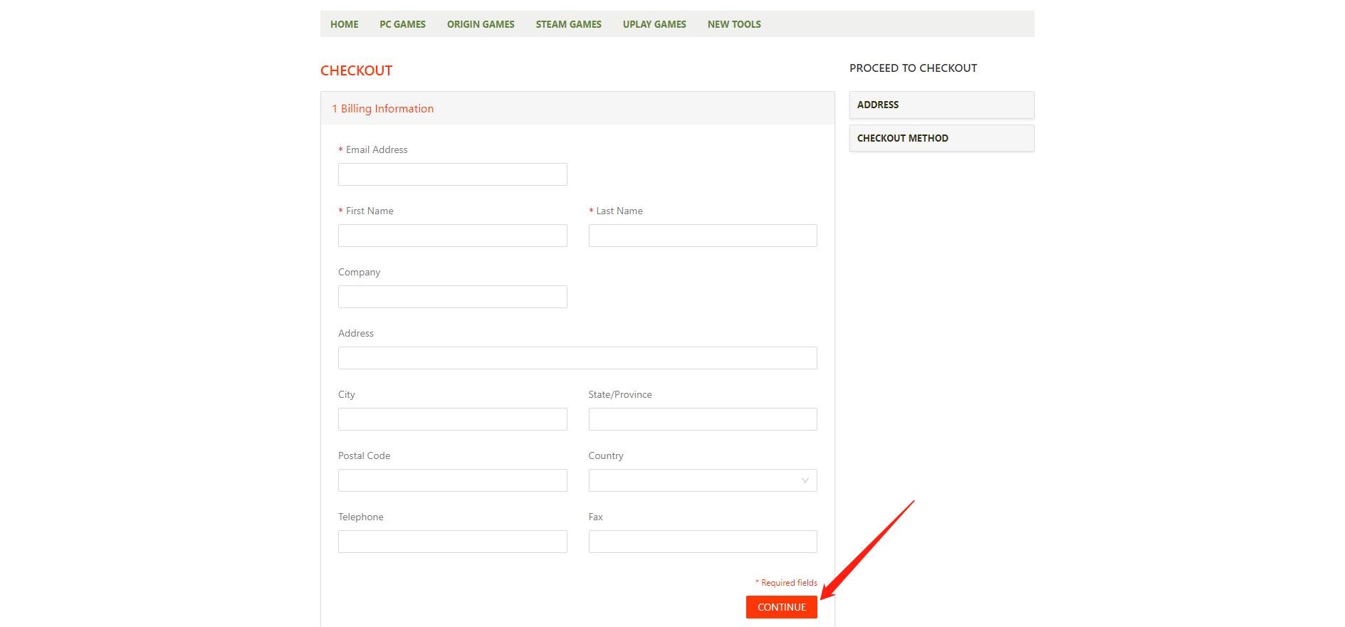Expand the Address checkout step
The height and width of the screenshot is (627, 1345).
941,105
